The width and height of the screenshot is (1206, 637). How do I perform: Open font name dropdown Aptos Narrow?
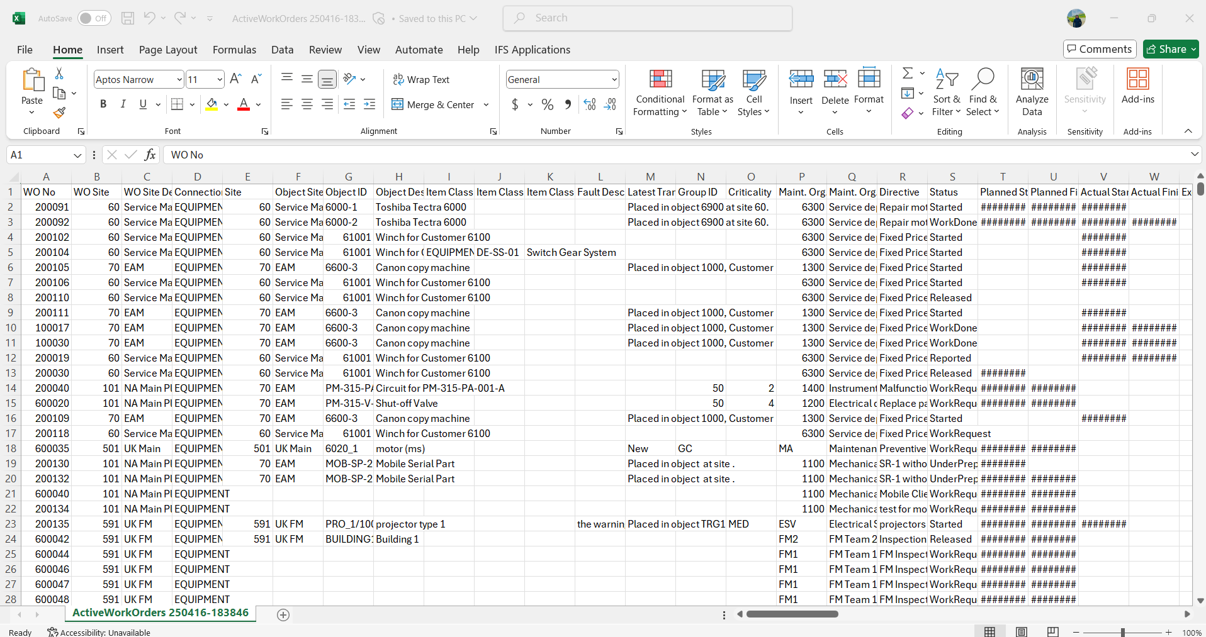[179, 79]
